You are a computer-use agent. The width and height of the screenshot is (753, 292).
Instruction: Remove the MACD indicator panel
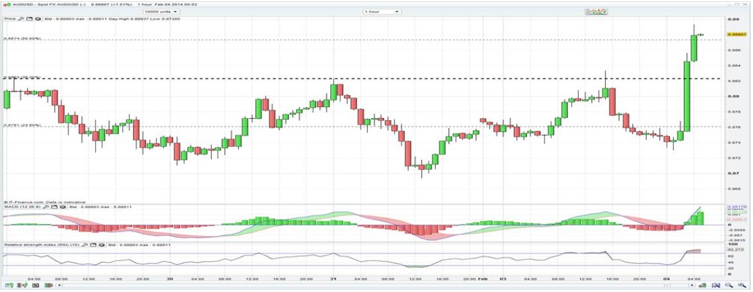point(62,207)
